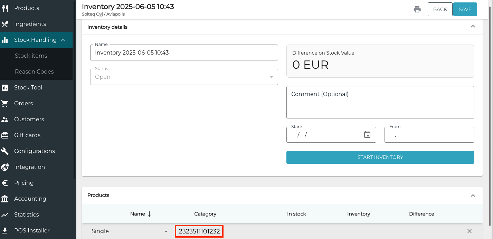
Task: Collapse the Stock Handling menu
Action: click(63, 40)
